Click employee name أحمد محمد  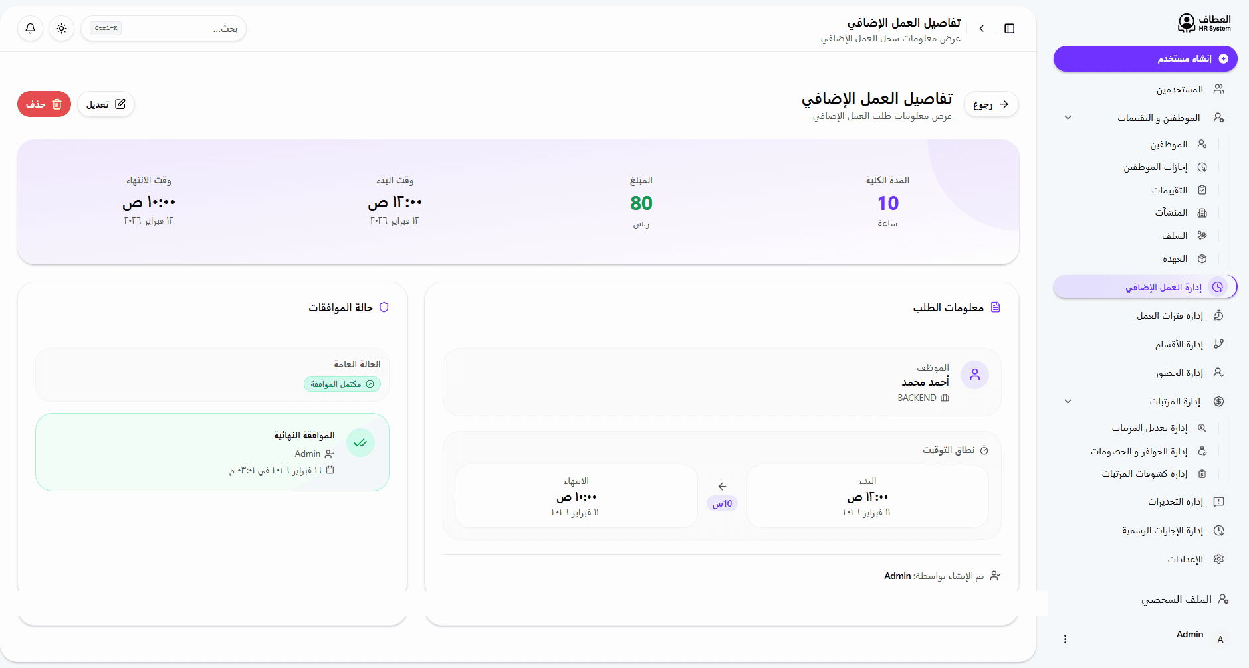(925, 382)
